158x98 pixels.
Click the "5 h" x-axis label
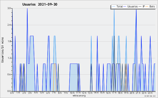point(42,93)
